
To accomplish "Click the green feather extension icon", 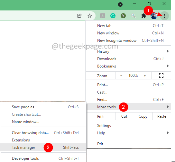I will 123,16.
